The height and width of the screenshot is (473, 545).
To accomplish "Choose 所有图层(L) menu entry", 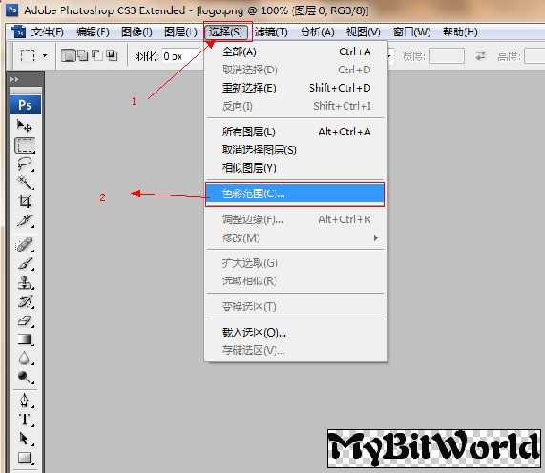I will pos(296,132).
